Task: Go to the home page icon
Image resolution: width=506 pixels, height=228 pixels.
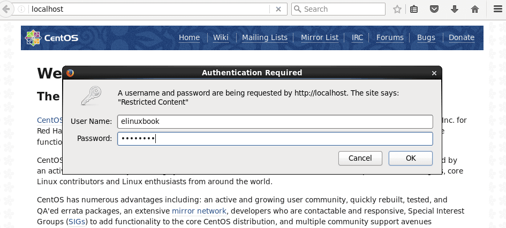Action: 475,9
